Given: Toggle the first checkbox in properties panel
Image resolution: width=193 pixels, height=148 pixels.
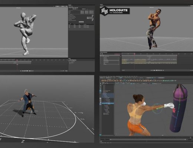Looking at the screenshot, I should click(92, 15).
